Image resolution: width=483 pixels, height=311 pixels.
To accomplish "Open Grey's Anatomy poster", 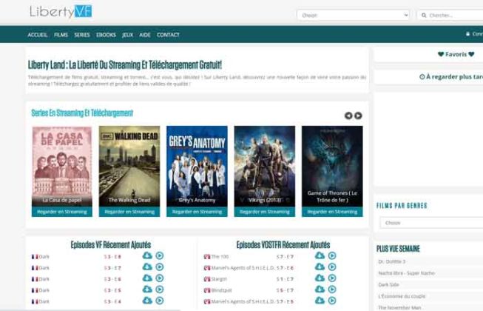I will pyautogui.click(x=197, y=167).
